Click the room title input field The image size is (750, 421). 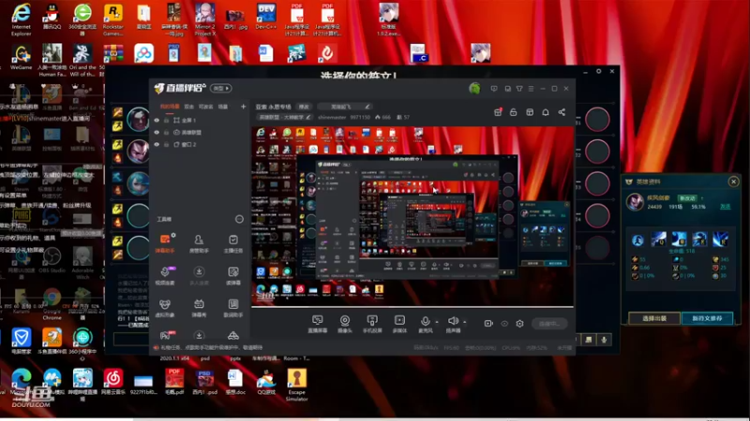click(344, 107)
